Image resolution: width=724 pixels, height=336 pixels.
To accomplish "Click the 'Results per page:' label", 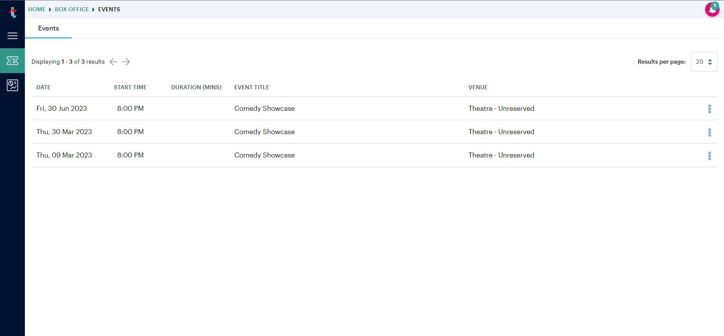I will (661, 62).
